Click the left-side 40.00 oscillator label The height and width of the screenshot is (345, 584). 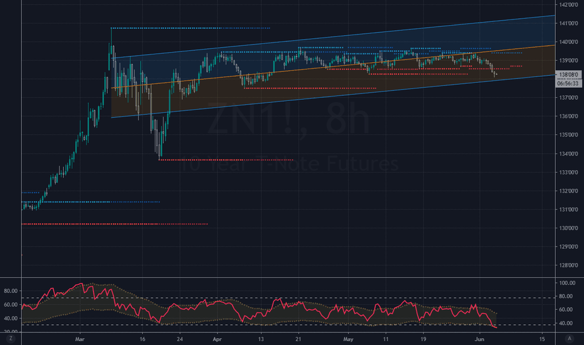11,319
